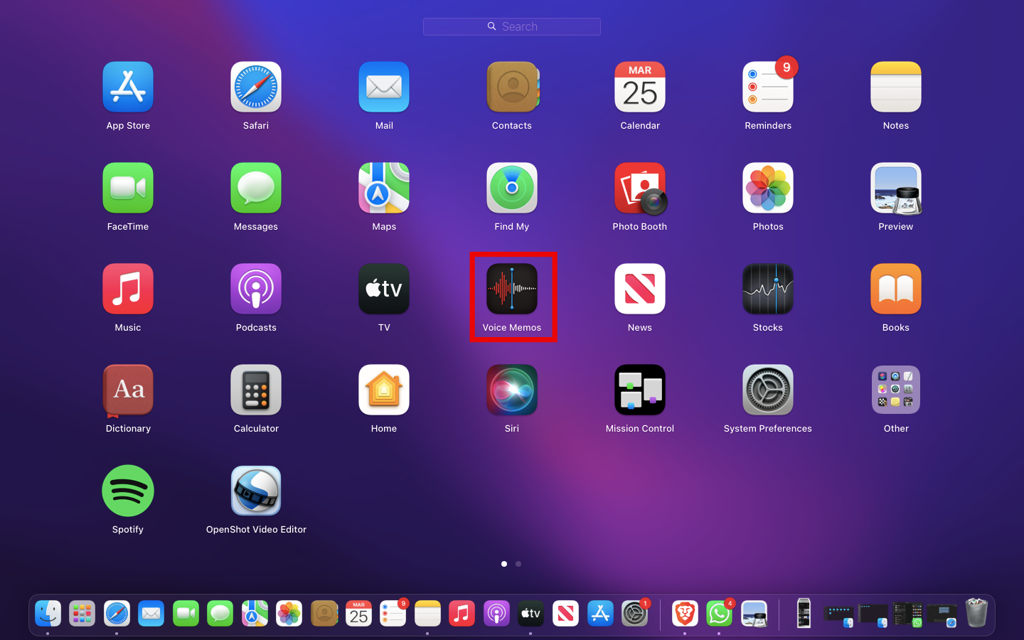Viewport: 1024px width, 640px height.
Task: Launch the Spotify app
Action: click(128, 491)
